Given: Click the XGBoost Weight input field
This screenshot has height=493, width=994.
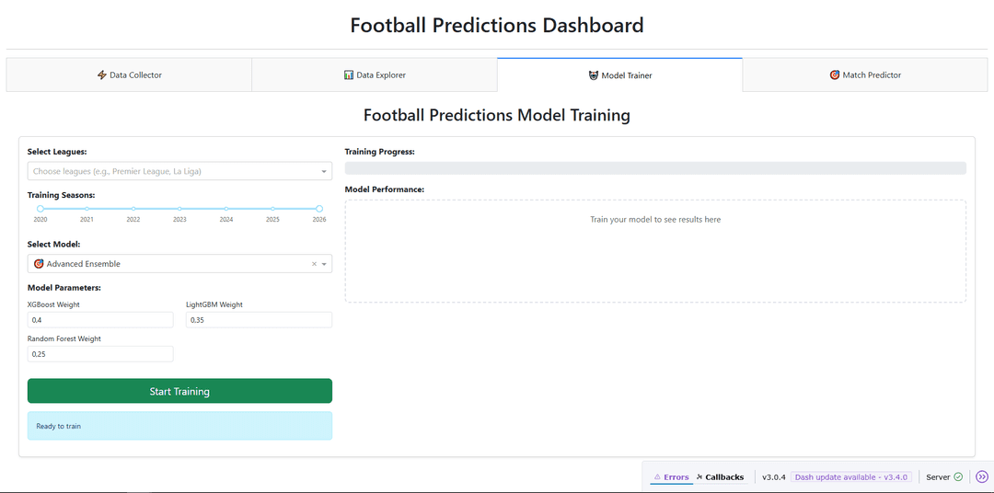Looking at the screenshot, I should (100, 320).
